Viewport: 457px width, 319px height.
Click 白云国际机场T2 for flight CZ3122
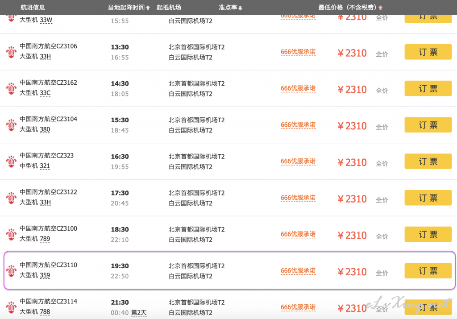point(190,203)
